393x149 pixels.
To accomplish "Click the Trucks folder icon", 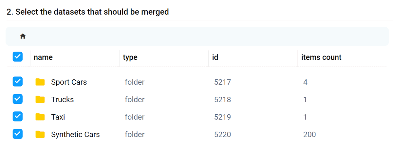I will (40, 99).
